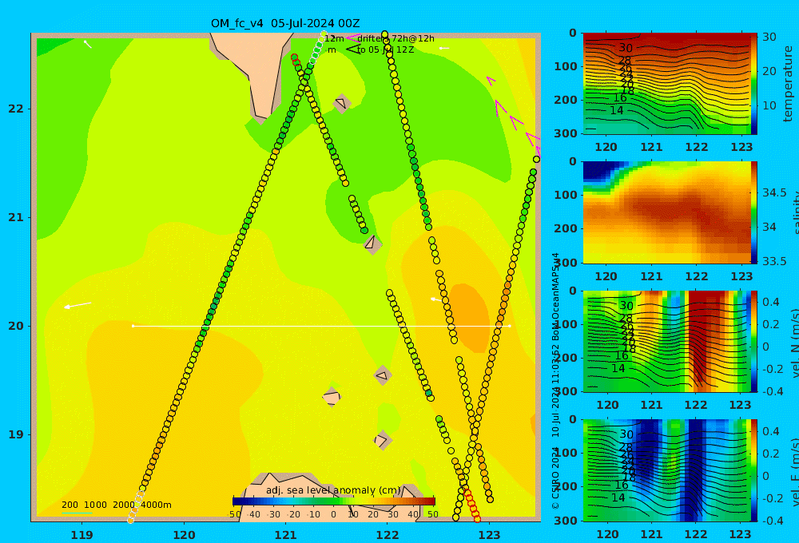Click the 'drifters 72h@12h' legend text

(x=396, y=38)
